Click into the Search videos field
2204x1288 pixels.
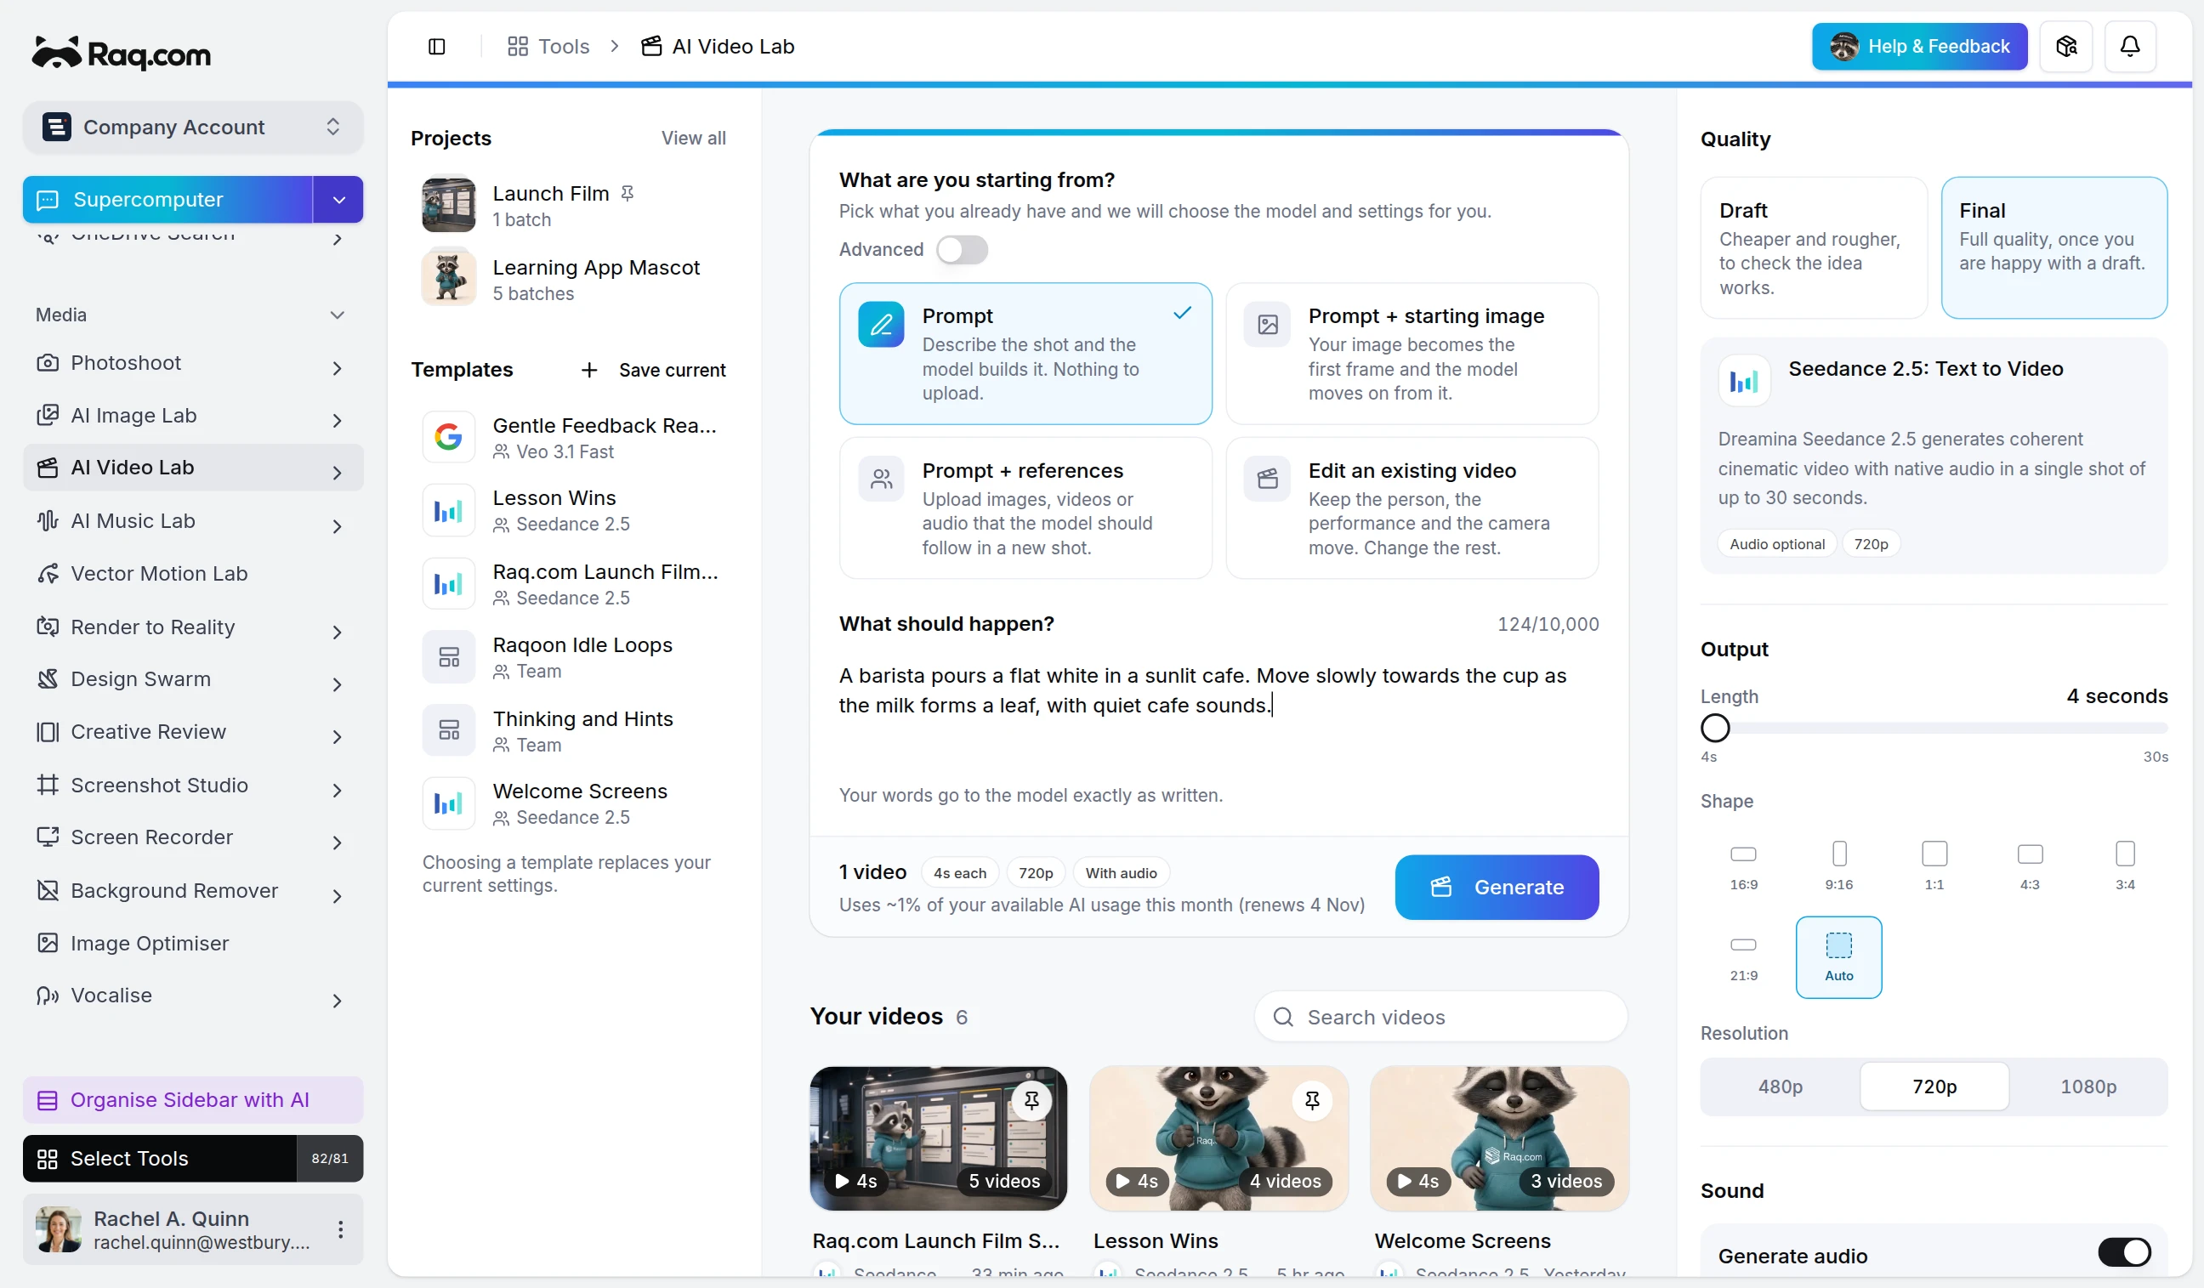(x=1440, y=1017)
